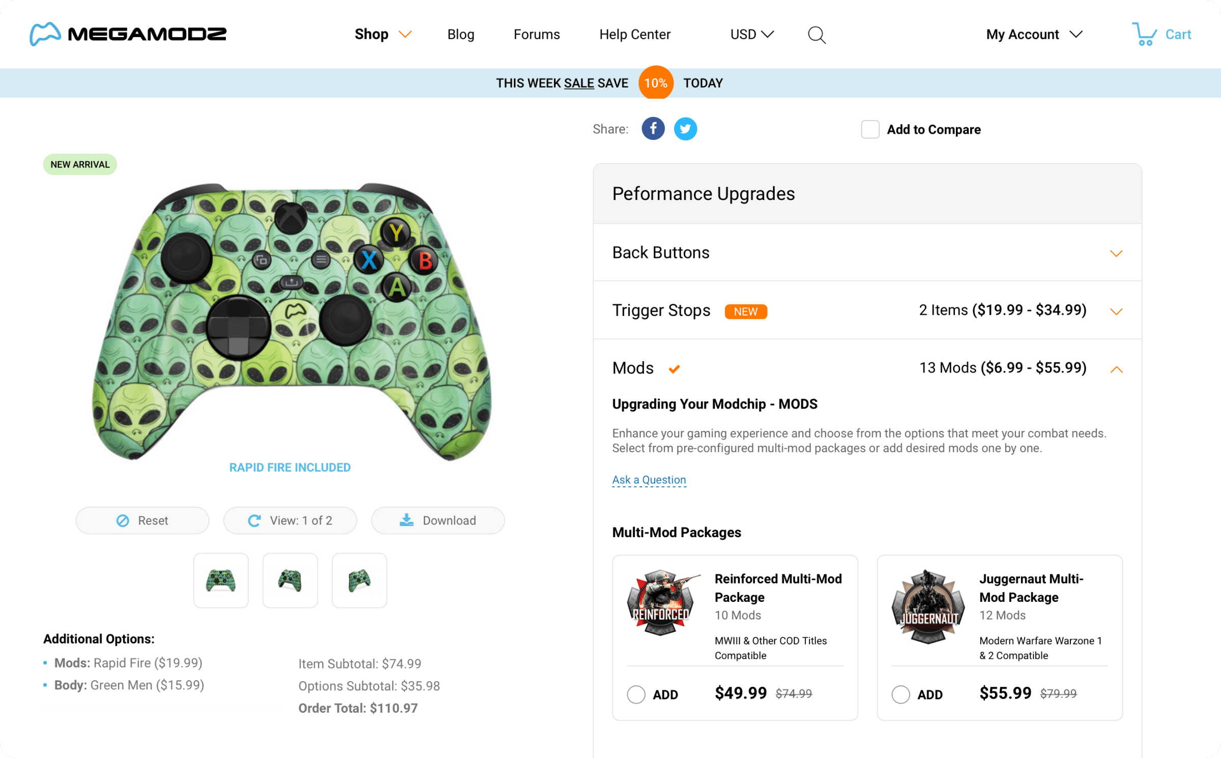Screen dimensions: 1221x758
Task: Select Reinforced Multi-Mod Package ADD radio
Action: click(x=636, y=694)
